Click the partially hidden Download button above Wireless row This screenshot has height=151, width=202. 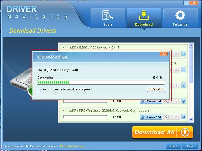tap(151, 101)
